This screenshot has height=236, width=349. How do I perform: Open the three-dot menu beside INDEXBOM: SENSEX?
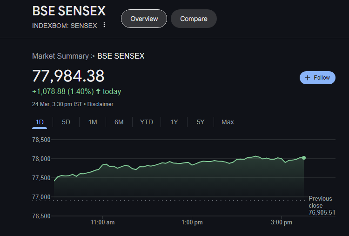point(104,25)
